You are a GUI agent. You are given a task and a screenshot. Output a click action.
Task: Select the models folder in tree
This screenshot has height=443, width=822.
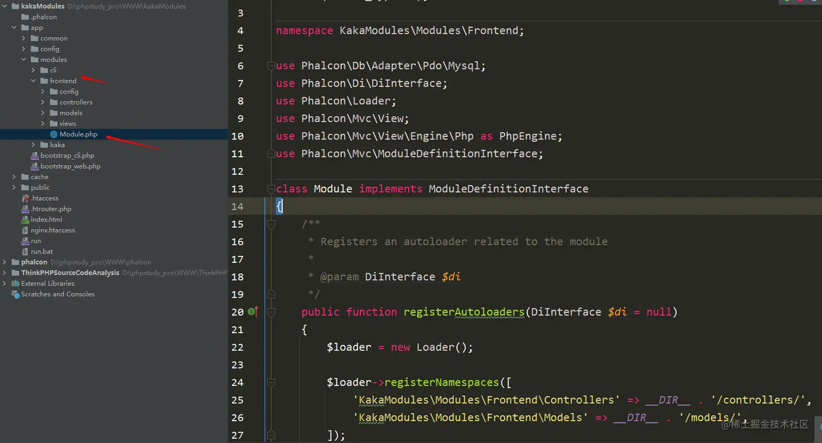(x=114, y=113)
